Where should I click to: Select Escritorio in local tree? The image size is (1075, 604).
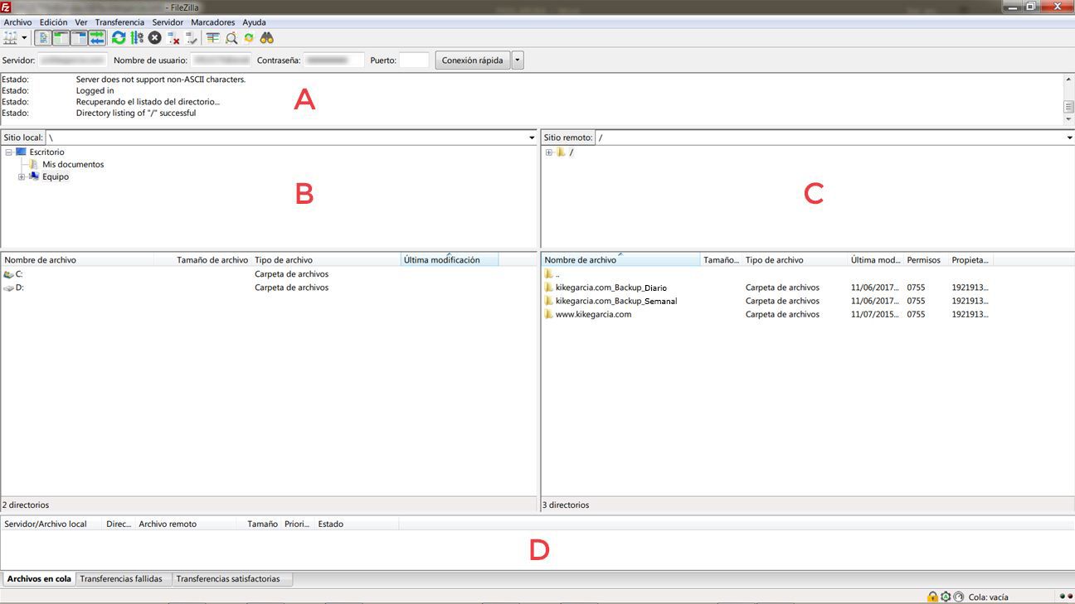click(46, 152)
